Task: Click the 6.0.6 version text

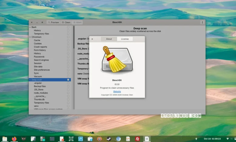Action: click(117, 84)
